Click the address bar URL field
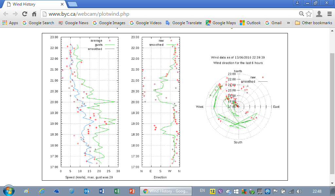The height and width of the screenshot is (196, 335). [x=170, y=14]
